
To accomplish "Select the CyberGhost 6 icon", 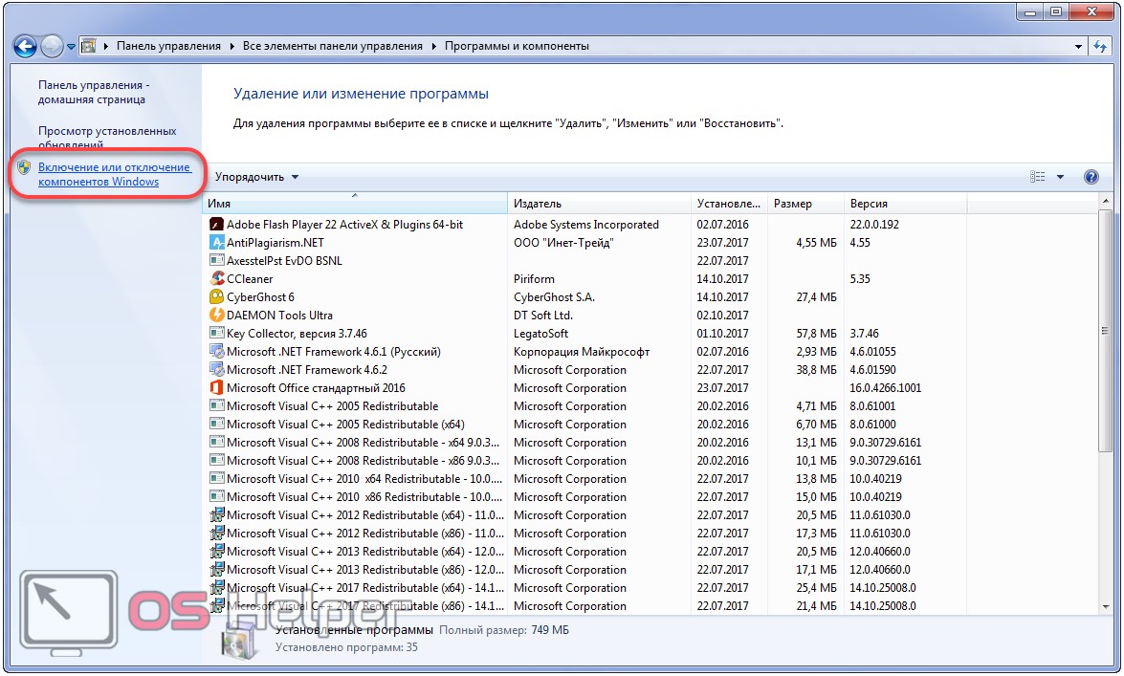I will (x=216, y=297).
